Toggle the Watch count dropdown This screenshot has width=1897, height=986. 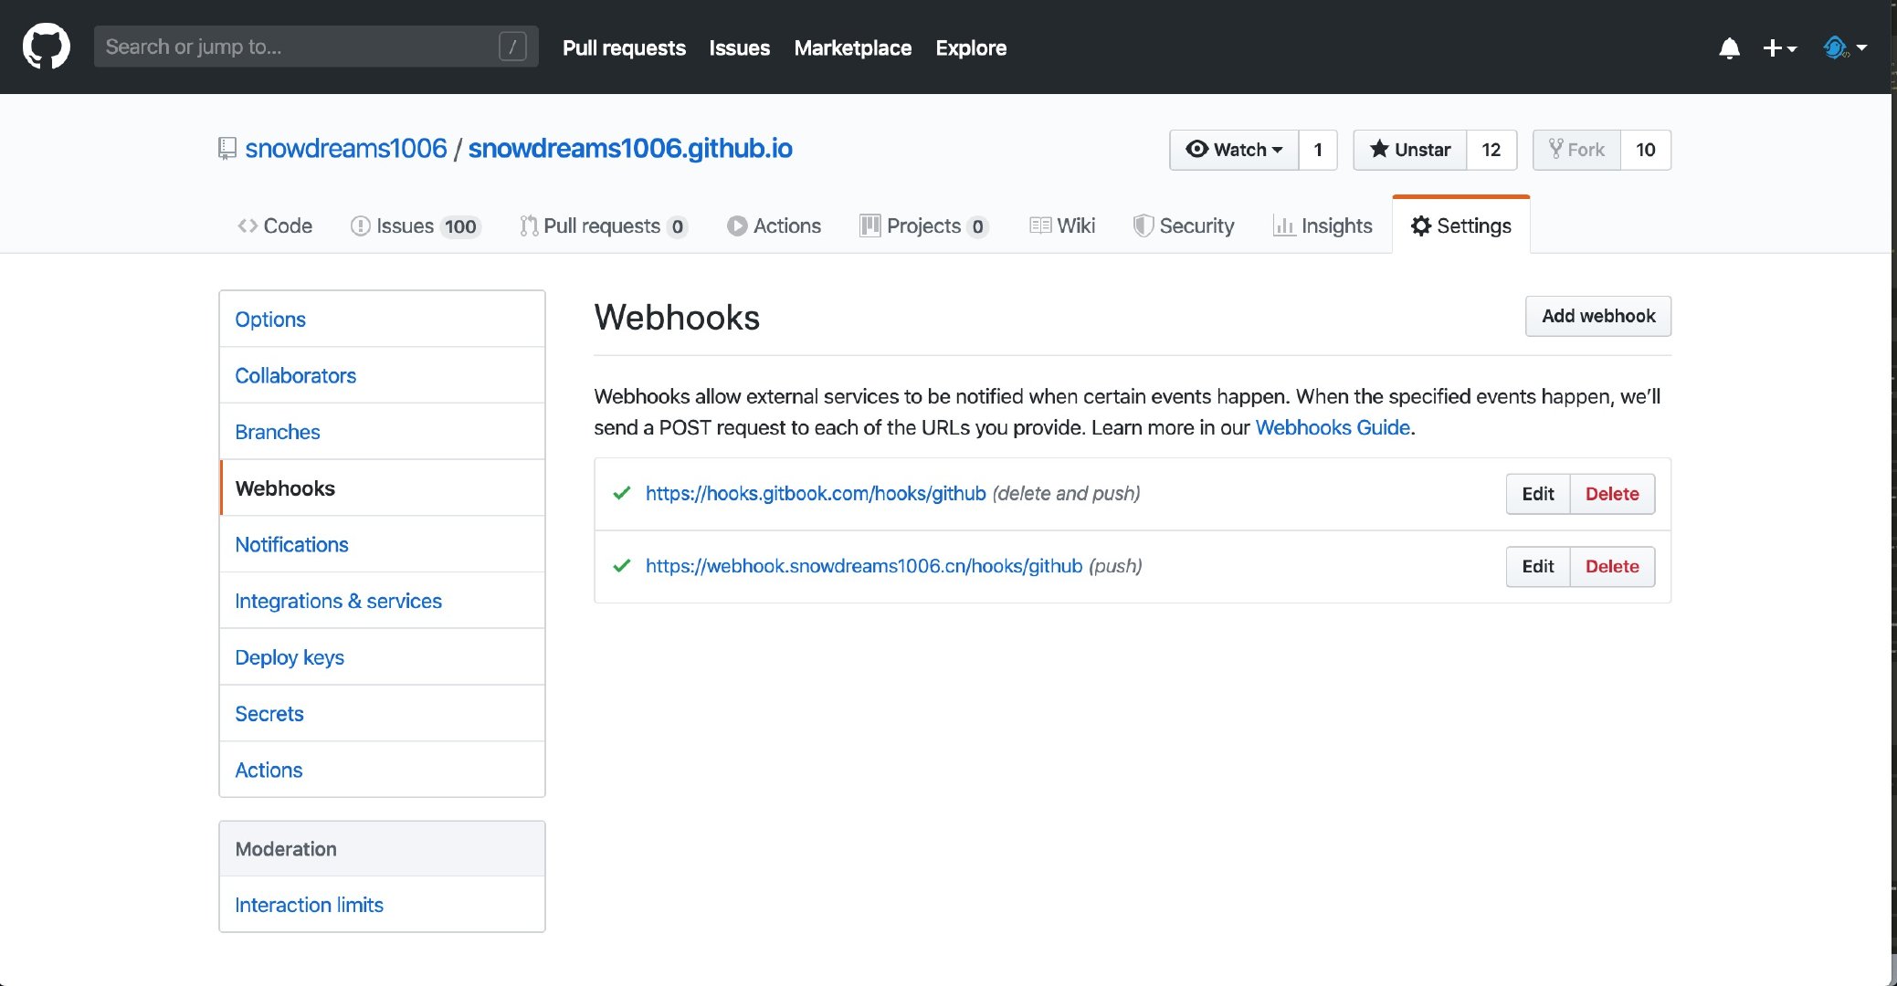[x=1235, y=150]
